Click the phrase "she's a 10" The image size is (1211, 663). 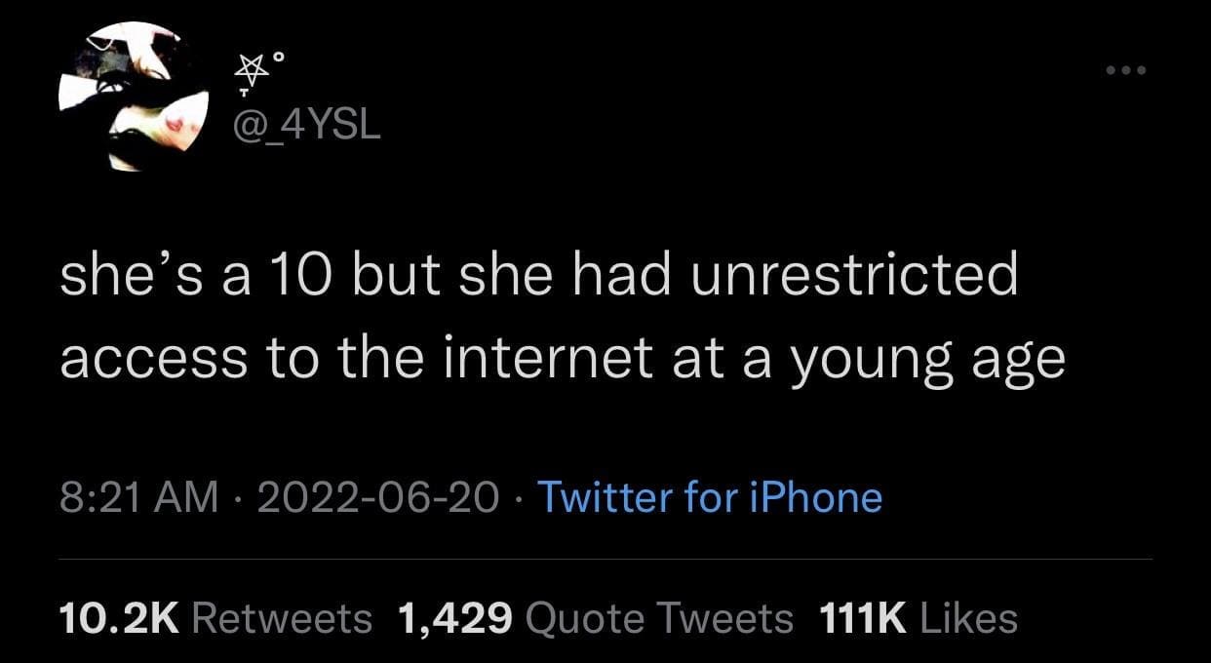[181, 276]
